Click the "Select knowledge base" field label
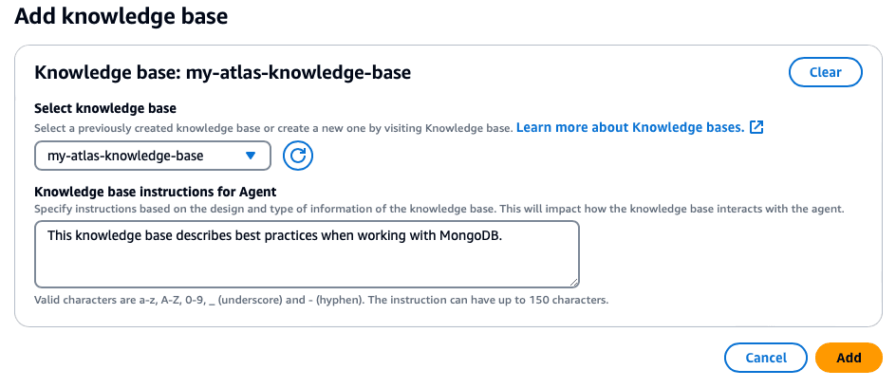896x388 pixels. 105,108
